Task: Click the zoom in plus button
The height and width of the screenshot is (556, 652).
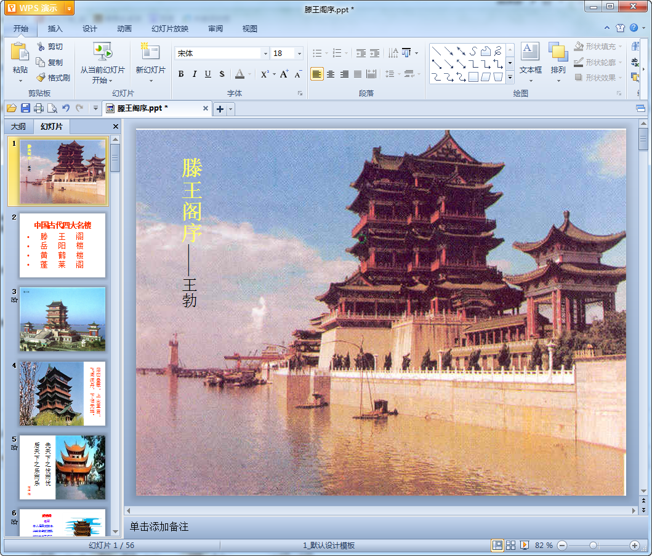Action: (635, 545)
